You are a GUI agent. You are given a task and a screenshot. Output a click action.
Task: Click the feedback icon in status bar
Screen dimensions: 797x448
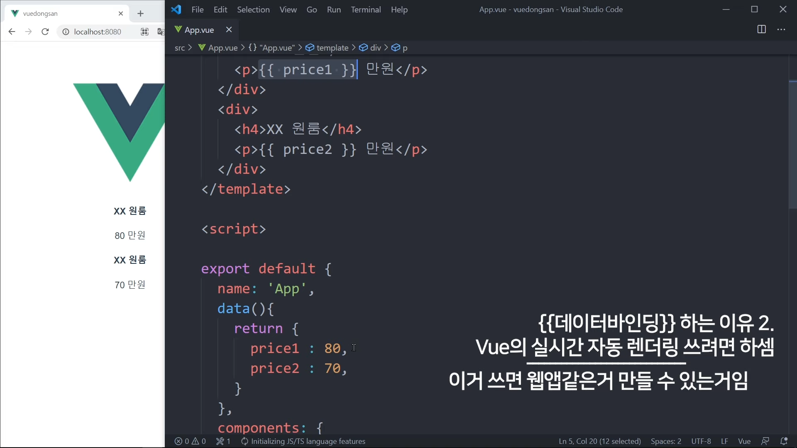[x=765, y=441]
